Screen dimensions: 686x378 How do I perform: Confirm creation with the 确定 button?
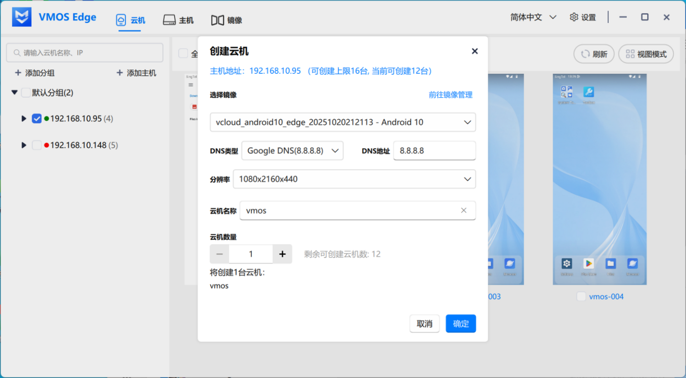tap(460, 323)
